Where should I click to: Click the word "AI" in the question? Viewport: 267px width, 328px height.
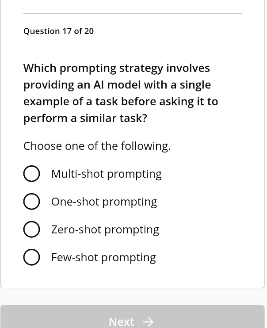(98, 85)
